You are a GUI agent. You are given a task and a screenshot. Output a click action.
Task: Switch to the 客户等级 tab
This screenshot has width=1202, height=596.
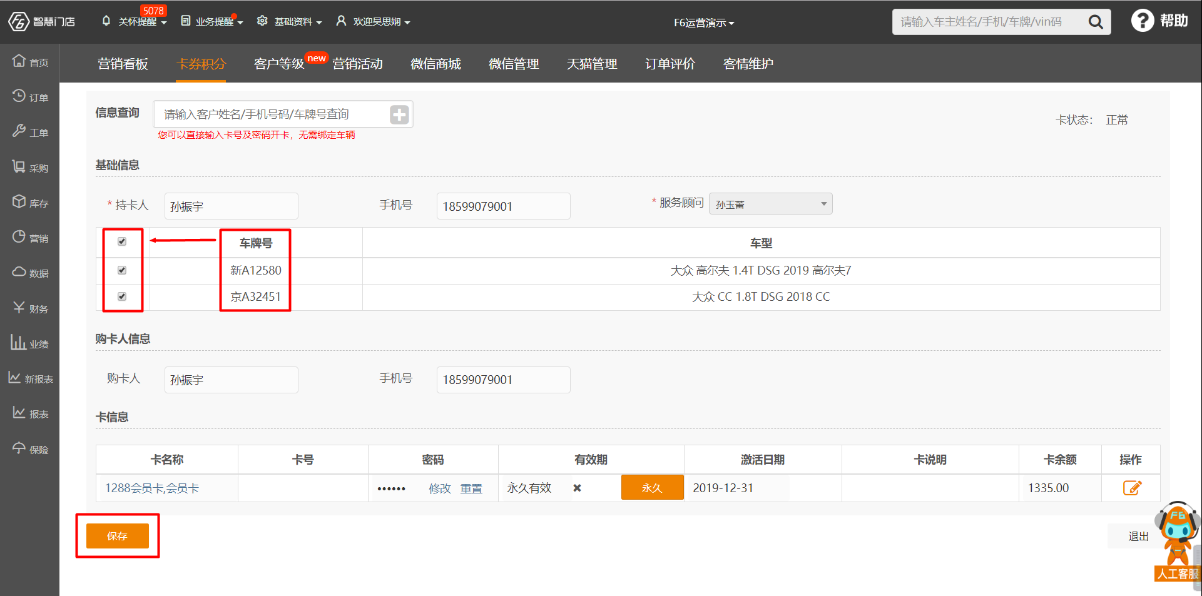pyautogui.click(x=279, y=64)
